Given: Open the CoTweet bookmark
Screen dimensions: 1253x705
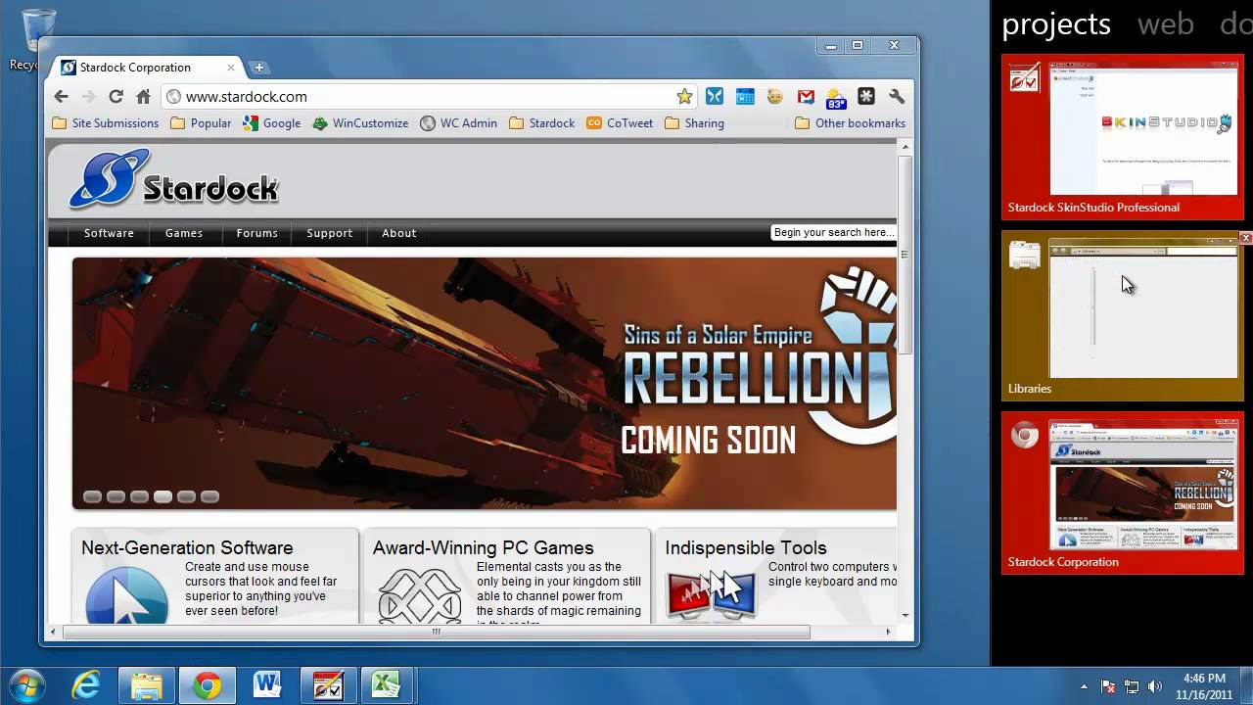Looking at the screenshot, I should point(620,123).
